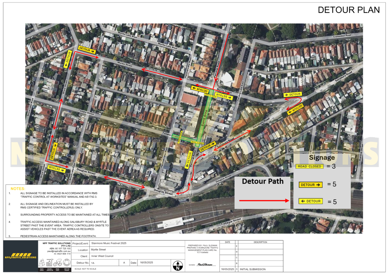Click the NPP Traffic Solutions logo
This screenshot has height=274, width=388.
point(20,257)
